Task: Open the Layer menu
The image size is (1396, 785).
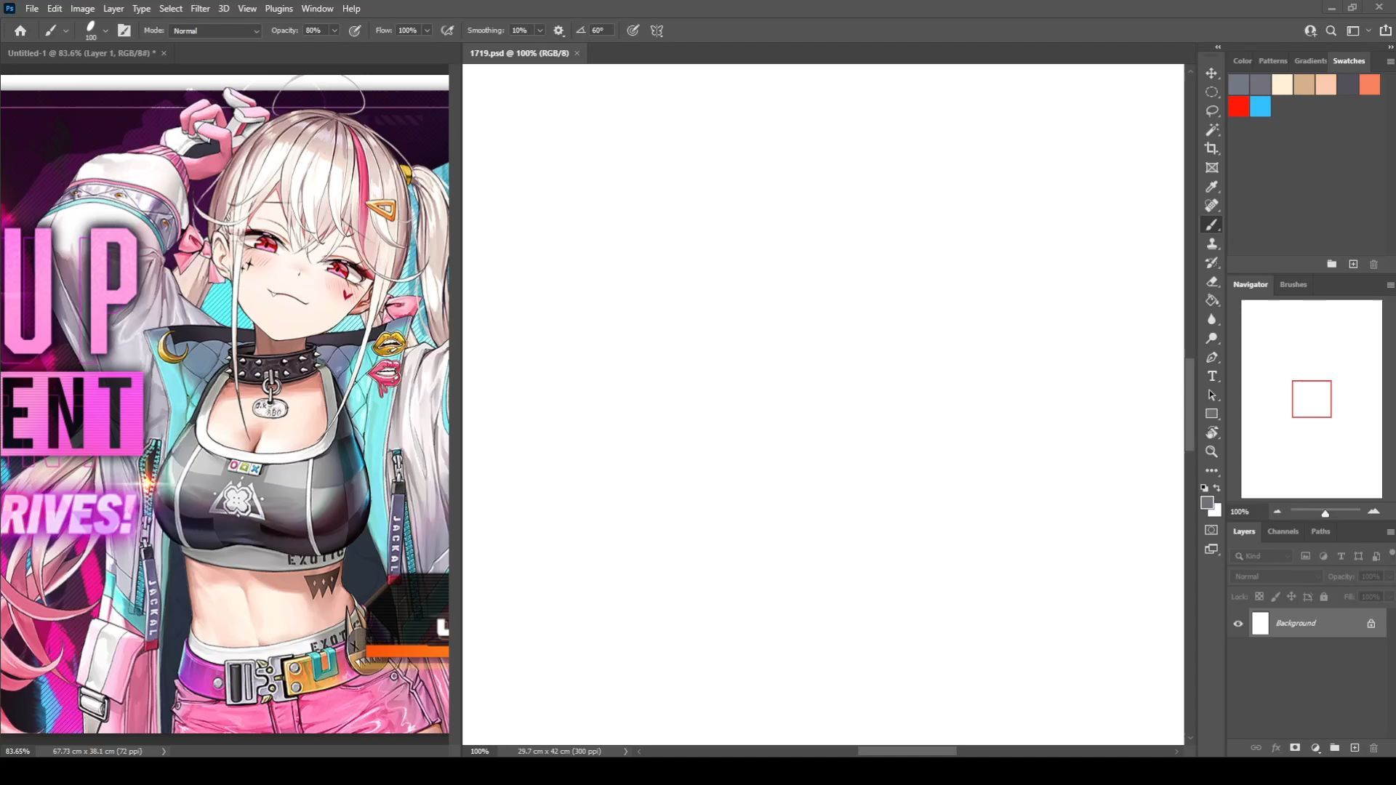Action: click(x=113, y=9)
